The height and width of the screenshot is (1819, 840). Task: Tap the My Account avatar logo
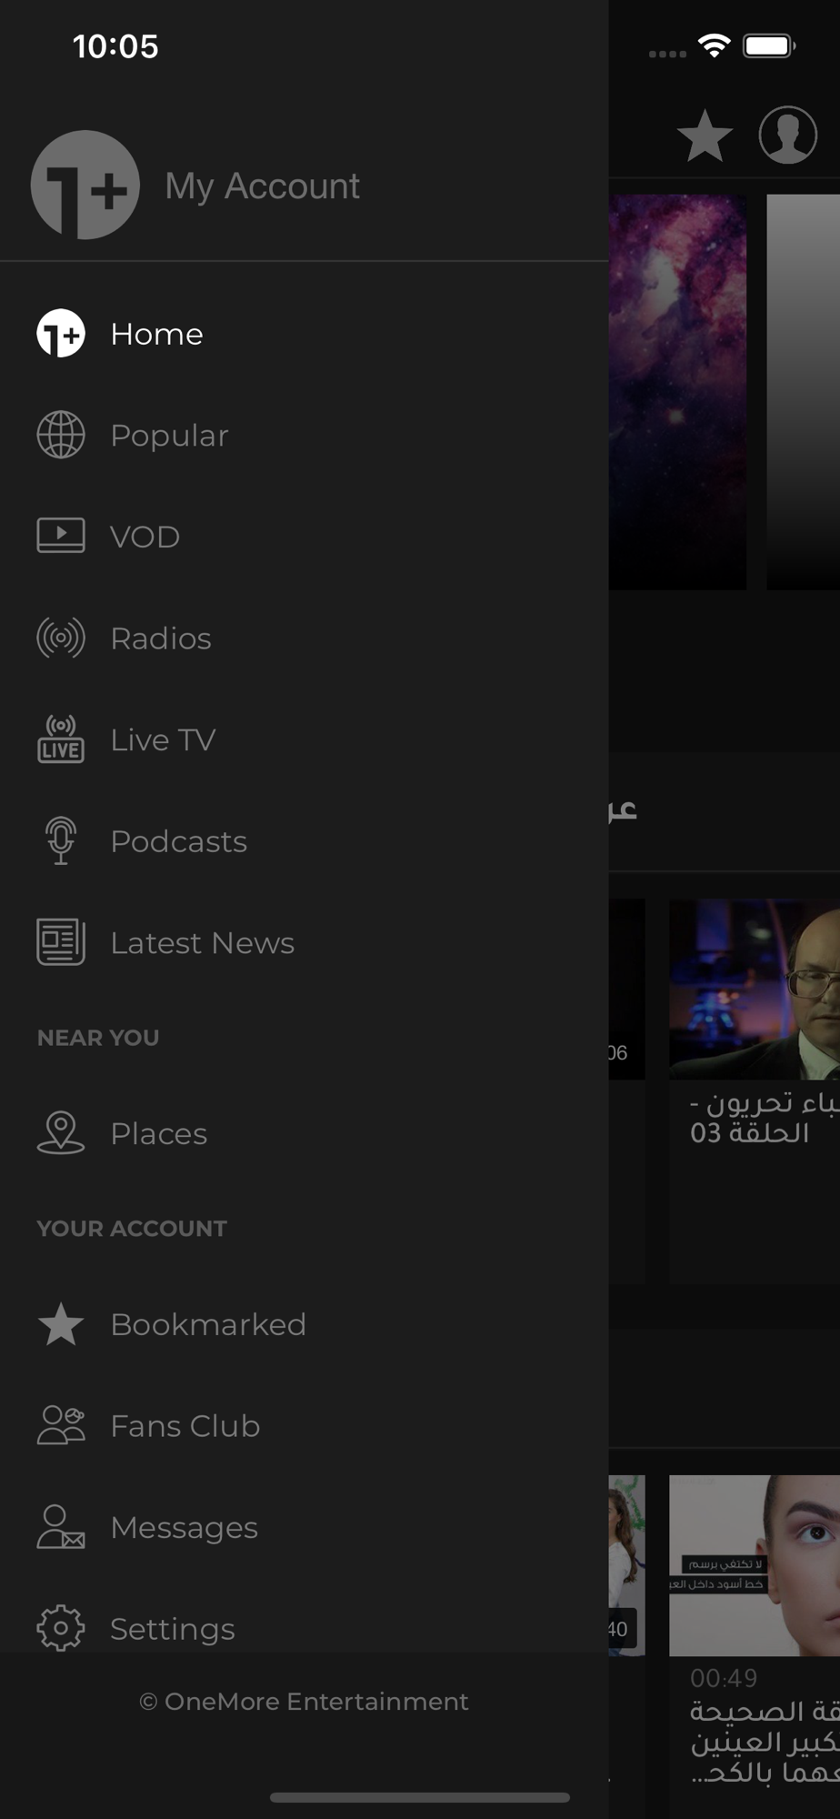click(85, 185)
